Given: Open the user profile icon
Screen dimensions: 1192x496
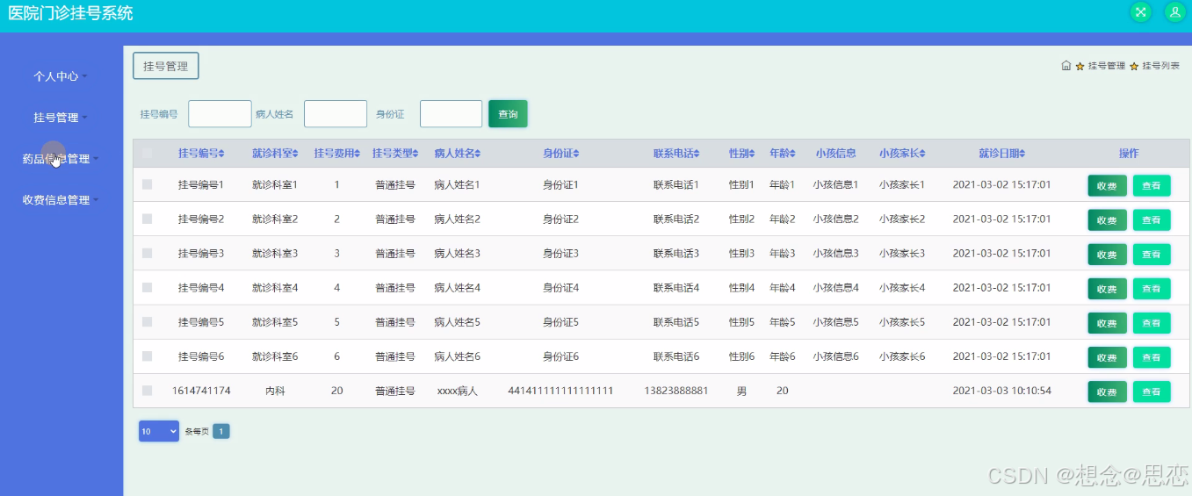Looking at the screenshot, I should [1174, 12].
